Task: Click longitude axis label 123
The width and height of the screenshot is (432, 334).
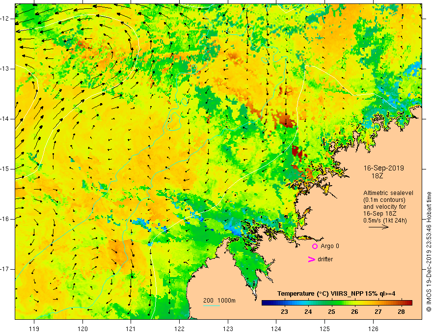Action: coord(228,329)
